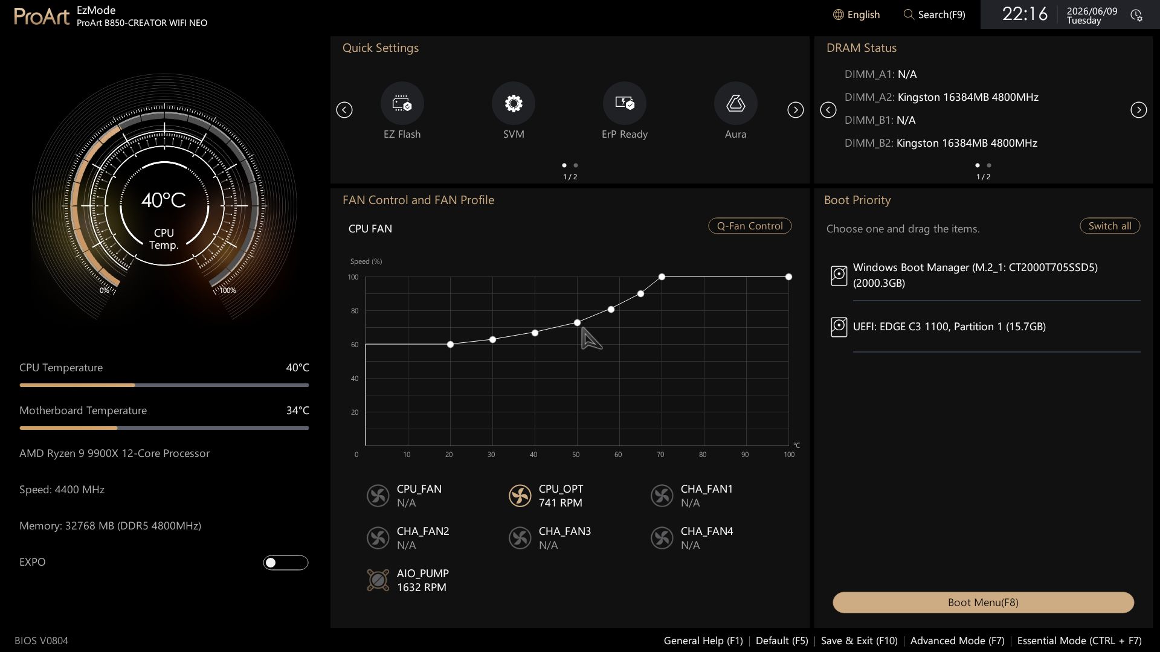The width and height of the screenshot is (1160, 652).
Task: Open Boot Menu(F8)
Action: [983, 602]
